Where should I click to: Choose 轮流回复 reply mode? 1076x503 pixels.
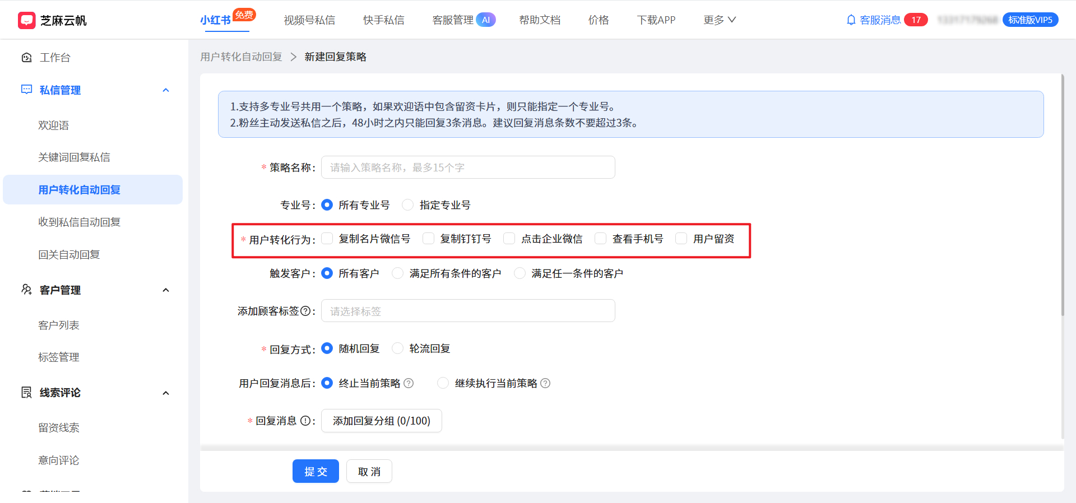click(398, 348)
